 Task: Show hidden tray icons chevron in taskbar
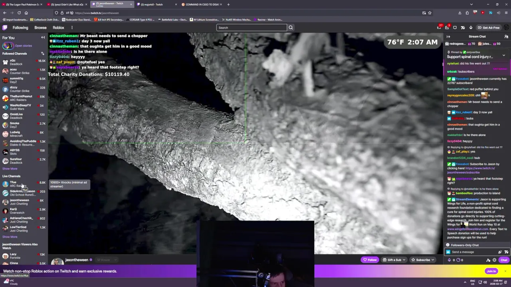tap(465, 282)
